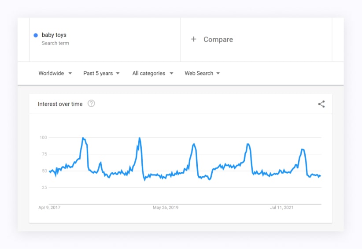Screen dimensions: 362x249
Task: Edit the baby toys search term
Action: 54,35
